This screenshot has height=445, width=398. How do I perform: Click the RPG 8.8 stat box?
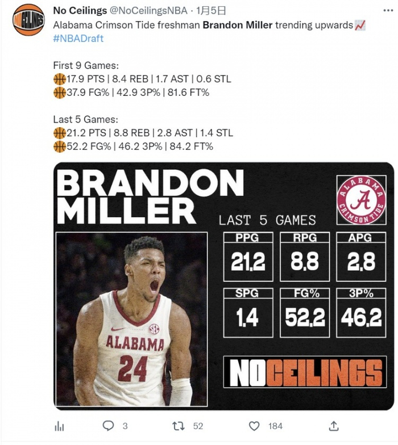(x=305, y=257)
